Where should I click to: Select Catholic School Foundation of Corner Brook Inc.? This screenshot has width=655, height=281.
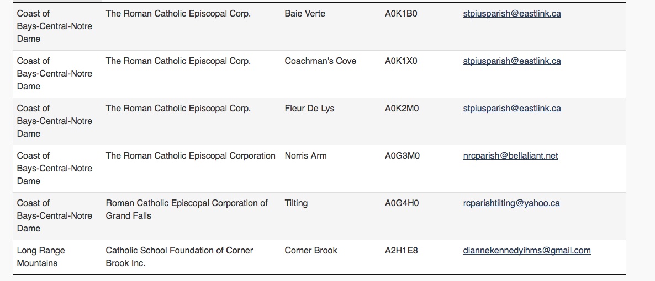[179, 257]
